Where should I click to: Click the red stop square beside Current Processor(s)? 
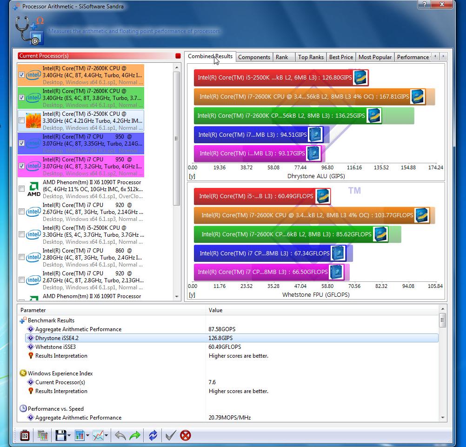[178, 56]
